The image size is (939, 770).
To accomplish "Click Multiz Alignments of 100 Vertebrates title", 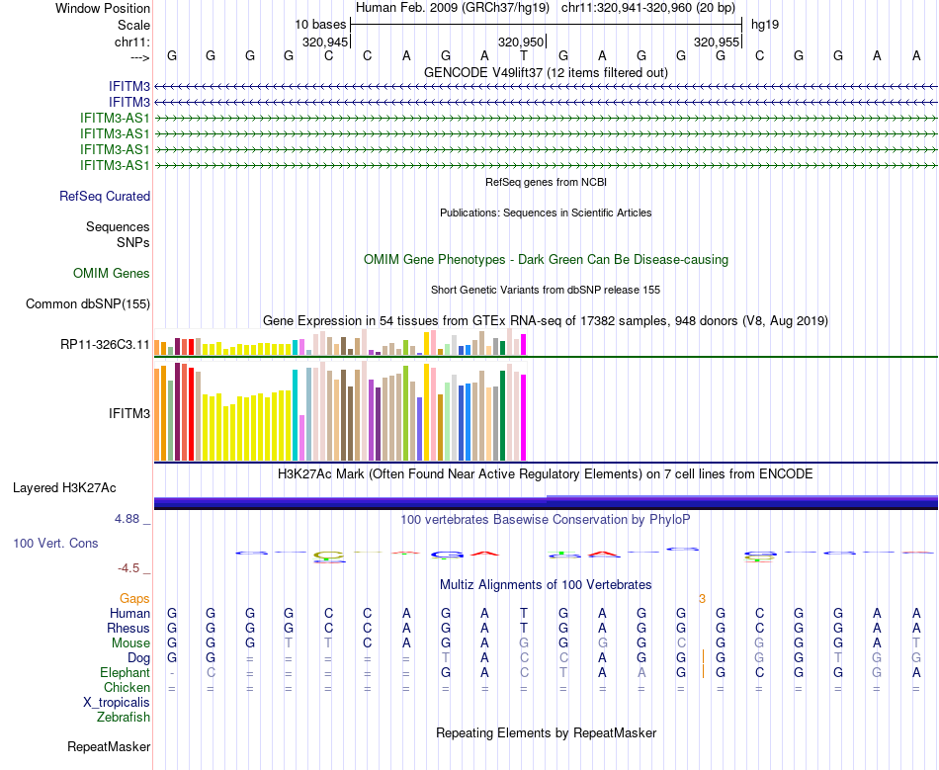I will coord(546,584).
